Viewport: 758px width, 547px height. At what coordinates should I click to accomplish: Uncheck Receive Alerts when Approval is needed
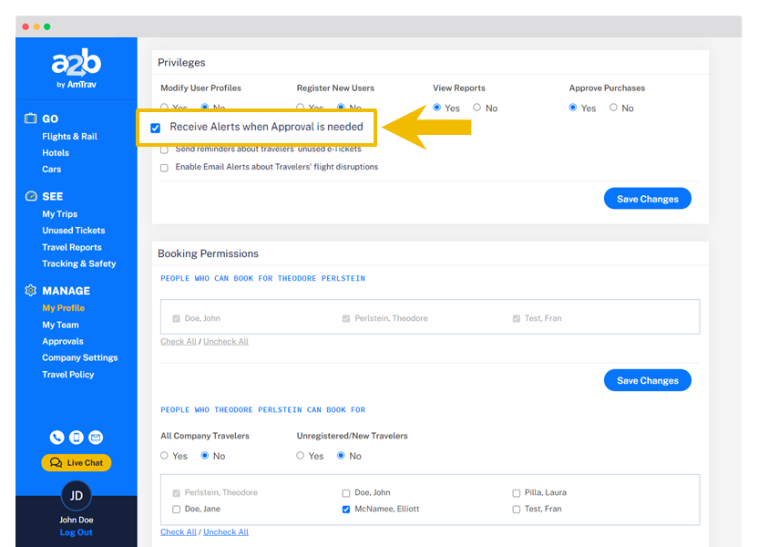[x=156, y=128]
